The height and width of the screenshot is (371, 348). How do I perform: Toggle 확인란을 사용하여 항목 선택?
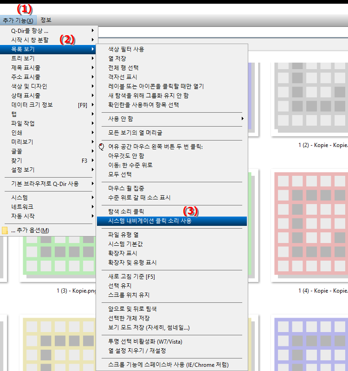[172, 105]
